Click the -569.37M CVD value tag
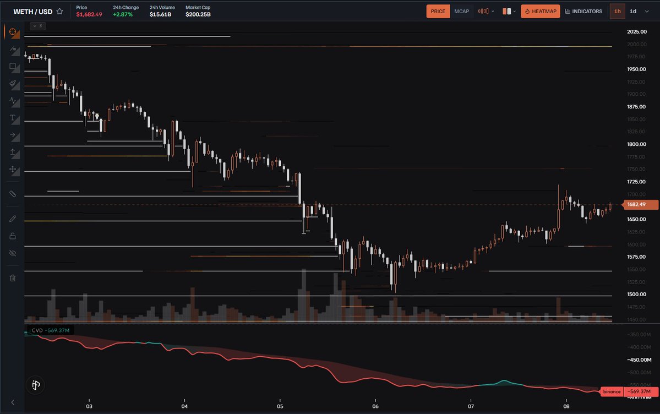660x414 pixels. [x=641, y=391]
